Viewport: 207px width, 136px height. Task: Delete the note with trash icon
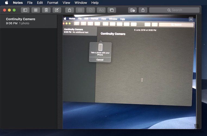click(x=46, y=10)
